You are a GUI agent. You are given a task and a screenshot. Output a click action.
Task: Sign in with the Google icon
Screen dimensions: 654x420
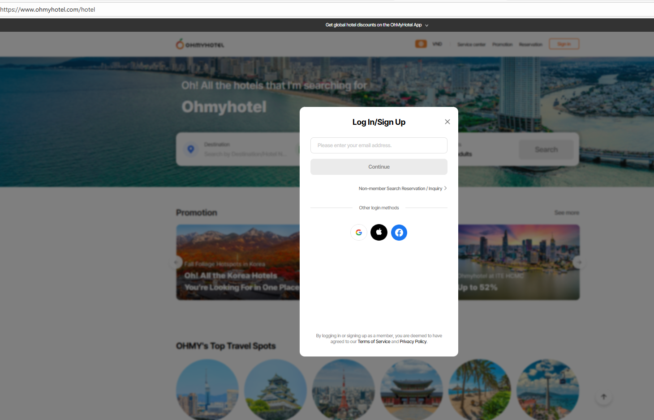tap(359, 233)
